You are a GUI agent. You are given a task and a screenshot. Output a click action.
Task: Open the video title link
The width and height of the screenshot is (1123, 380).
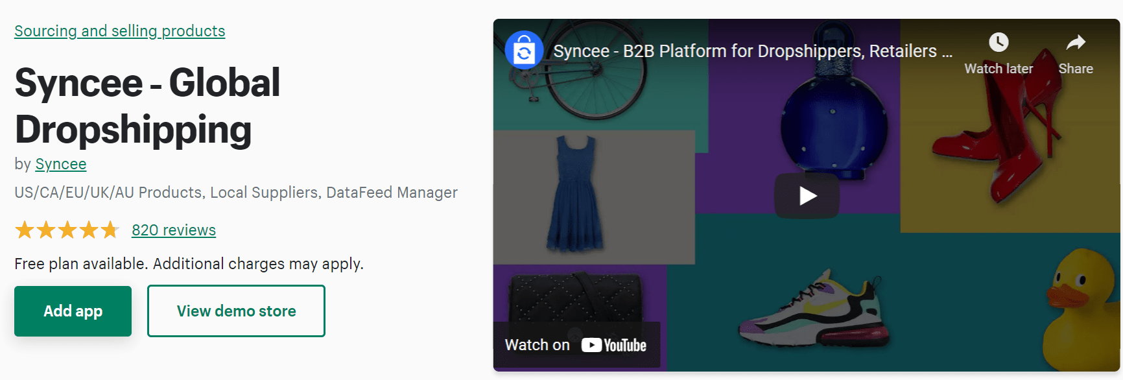tap(752, 51)
